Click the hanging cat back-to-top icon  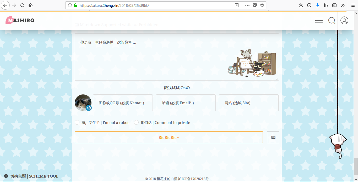coord(338,146)
